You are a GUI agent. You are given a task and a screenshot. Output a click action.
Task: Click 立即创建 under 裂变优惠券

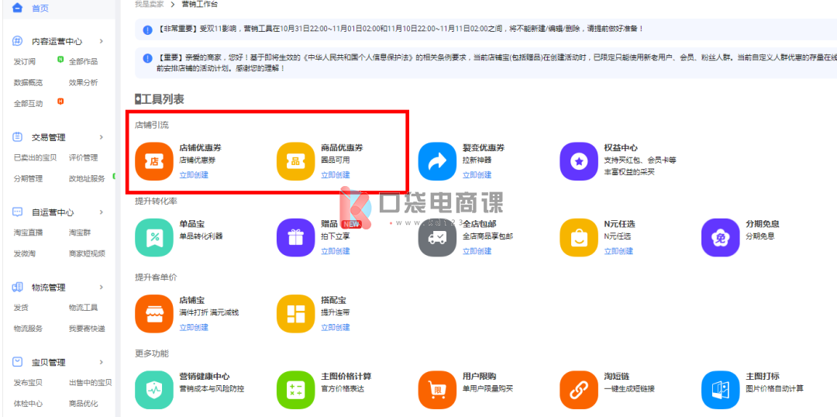pyautogui.click(x=477, y=174)
